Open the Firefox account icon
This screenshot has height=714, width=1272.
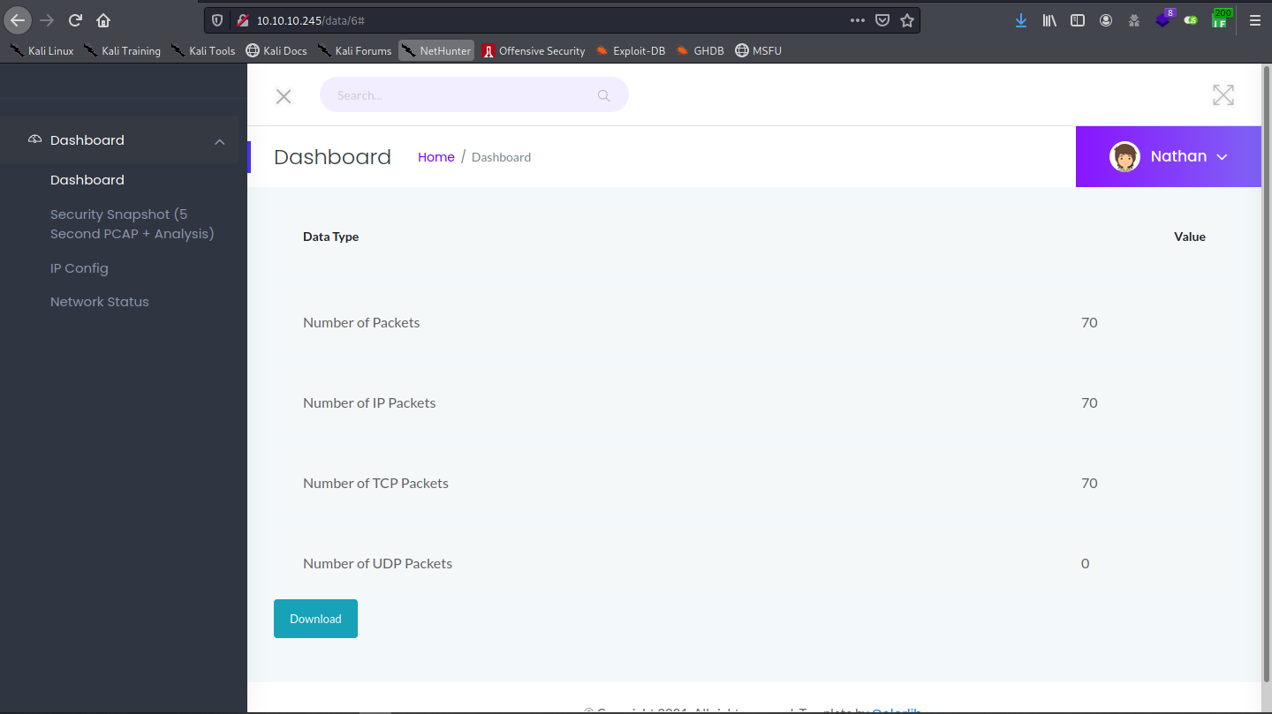[1106, 19]
